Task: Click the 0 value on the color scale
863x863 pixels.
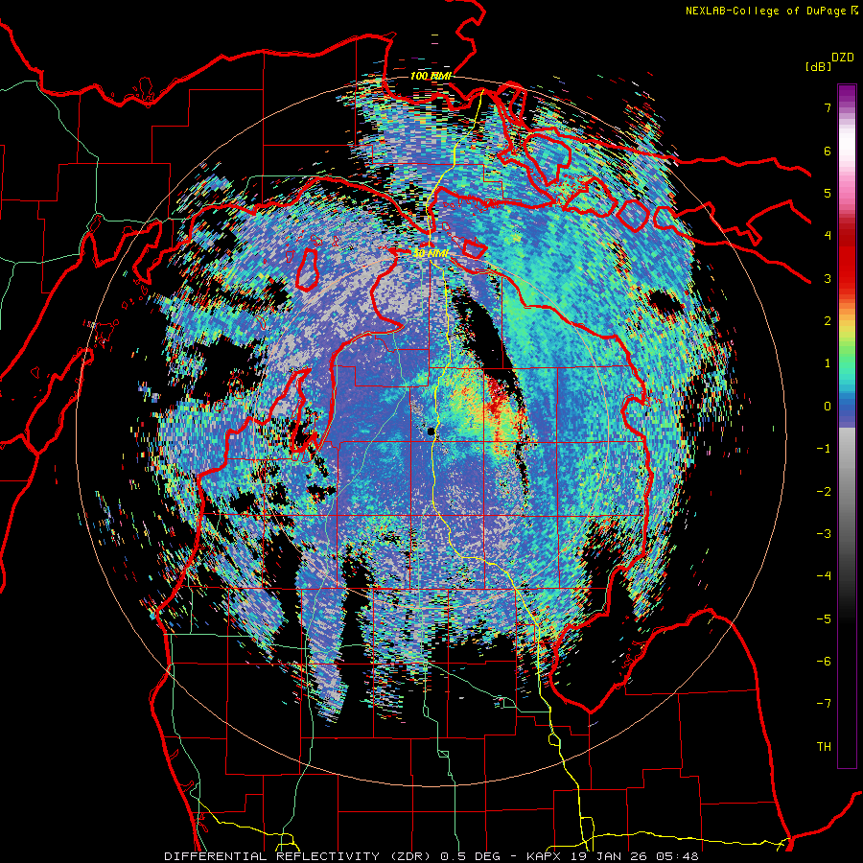Action: [x=828, y=407]
